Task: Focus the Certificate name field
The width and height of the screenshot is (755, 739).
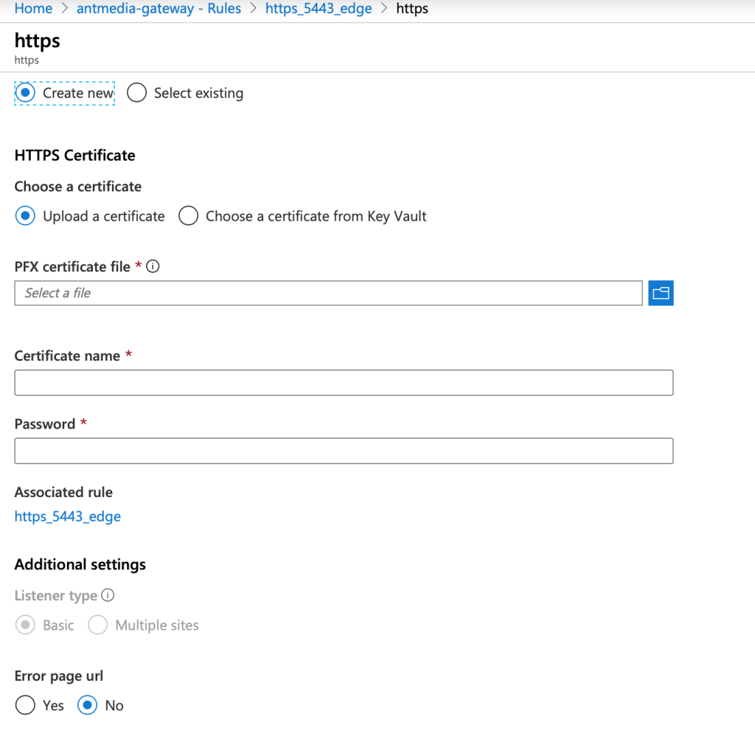Action: click(x=344, y=383)
